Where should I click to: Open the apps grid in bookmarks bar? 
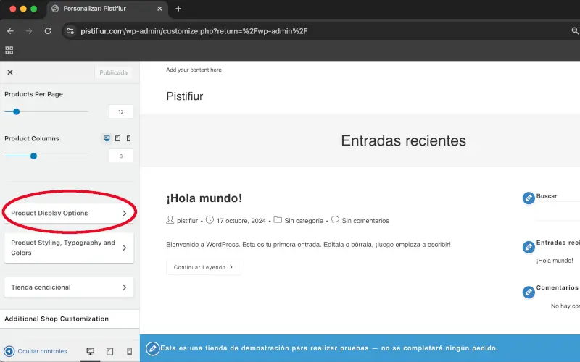click(x=9, y=50)
